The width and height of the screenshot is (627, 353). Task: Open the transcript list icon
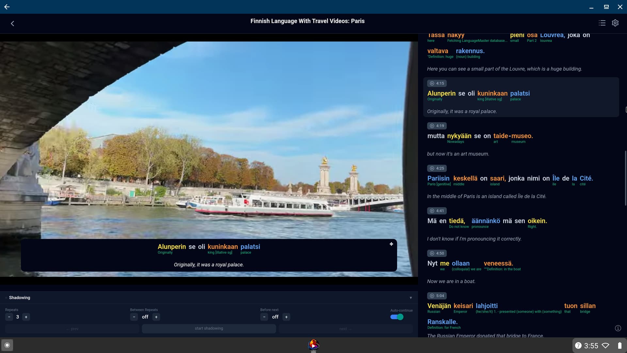602,23
